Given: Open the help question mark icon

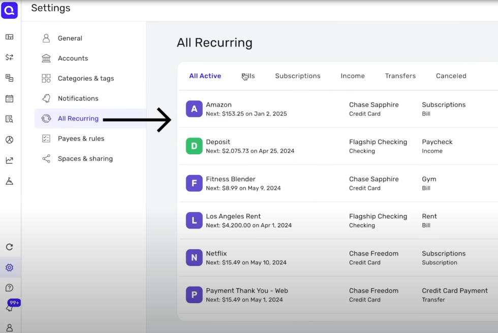Looking at the screenshot, I should click(x=10, y=287).
